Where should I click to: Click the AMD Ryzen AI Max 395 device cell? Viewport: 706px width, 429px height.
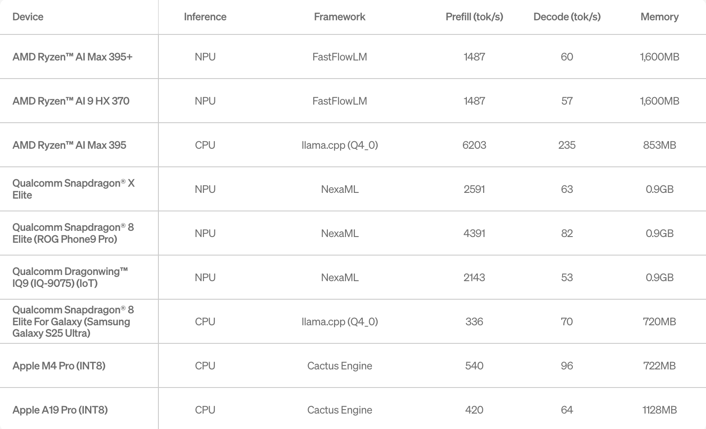tap(69, 145)
